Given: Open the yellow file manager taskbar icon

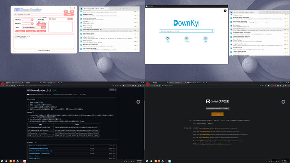Looking at the screenshot, I should point(11,161).
